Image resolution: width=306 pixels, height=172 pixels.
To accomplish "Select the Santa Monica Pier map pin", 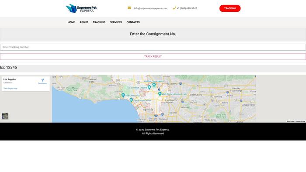I will (131, 100).
